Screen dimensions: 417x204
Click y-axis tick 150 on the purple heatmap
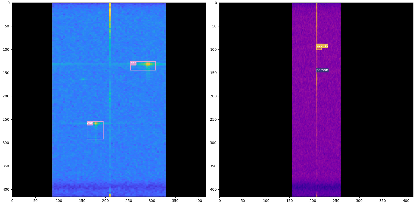(x=213, y=73)
